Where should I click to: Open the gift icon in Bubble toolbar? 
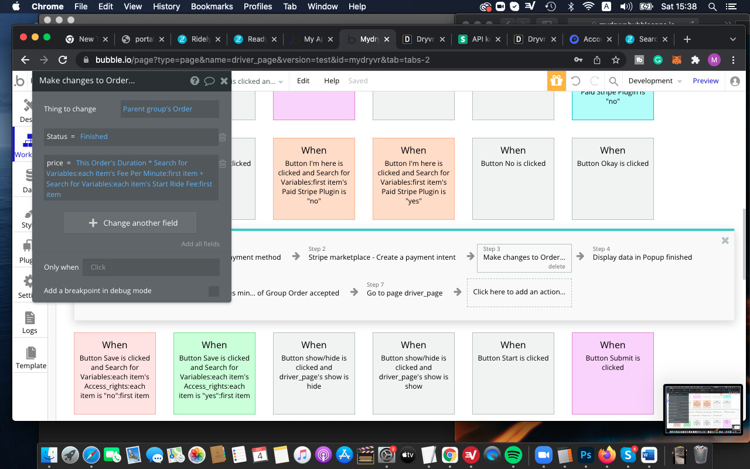coord(556,81)
